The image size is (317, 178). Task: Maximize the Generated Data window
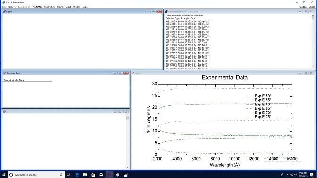click(x=120, y=73)
